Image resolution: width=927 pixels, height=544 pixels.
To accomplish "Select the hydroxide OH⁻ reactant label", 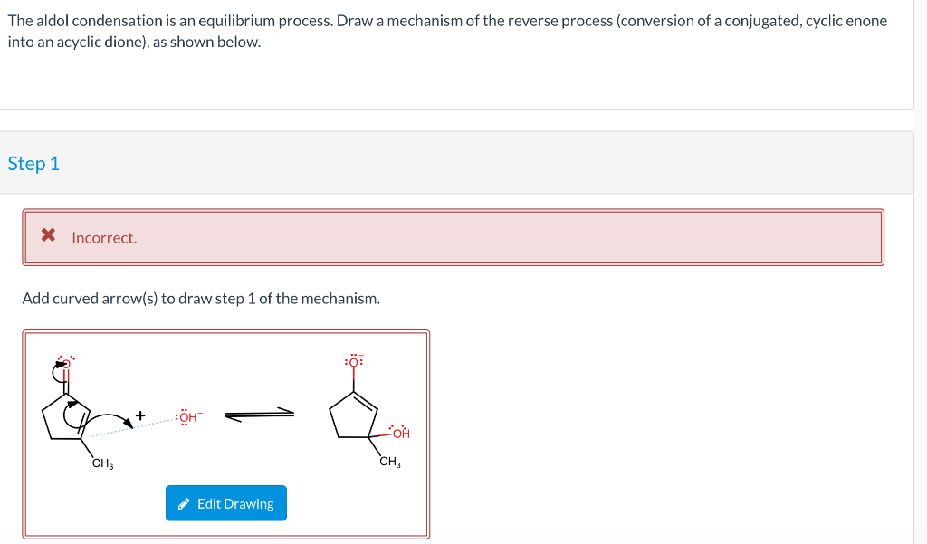I will point(188,417).
